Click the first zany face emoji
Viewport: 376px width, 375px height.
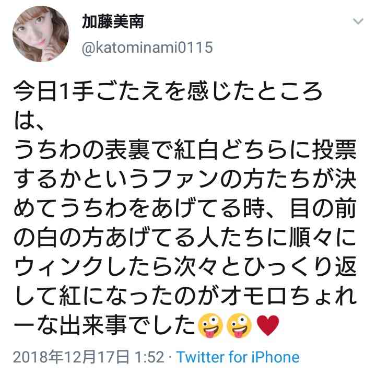(210, 326)
